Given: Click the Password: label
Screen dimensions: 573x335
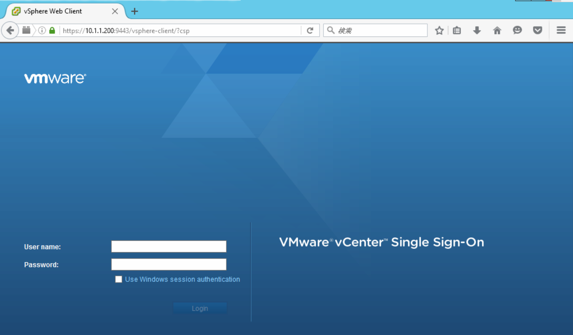Looking at the screenshot, I should [x=41, y=265].
